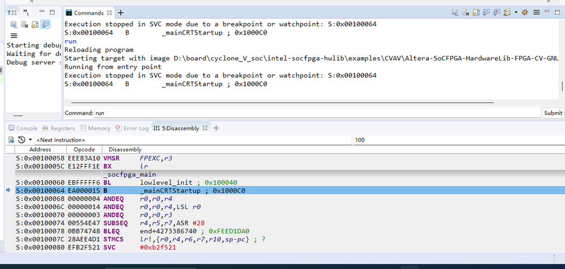Close the 5:Disassembly tab
565x269 pixels.
205,128
